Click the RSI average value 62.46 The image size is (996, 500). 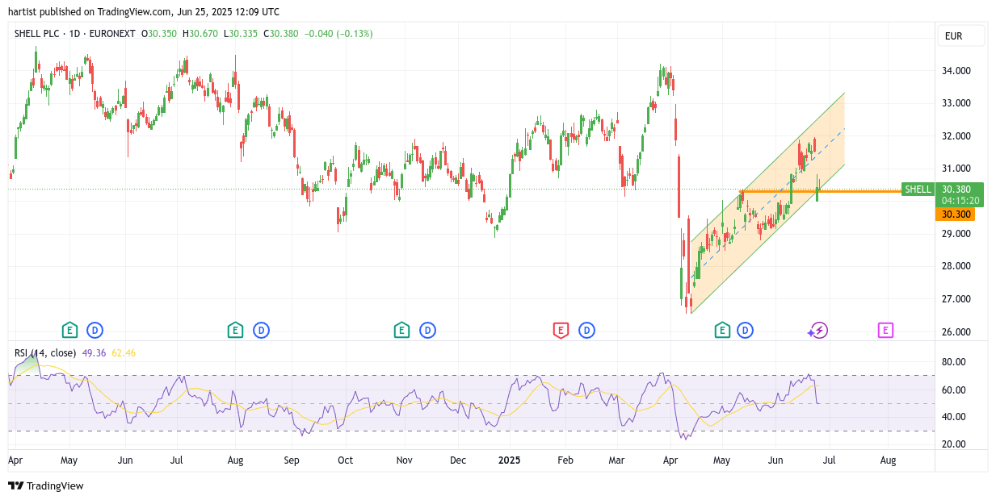[124, 352]
